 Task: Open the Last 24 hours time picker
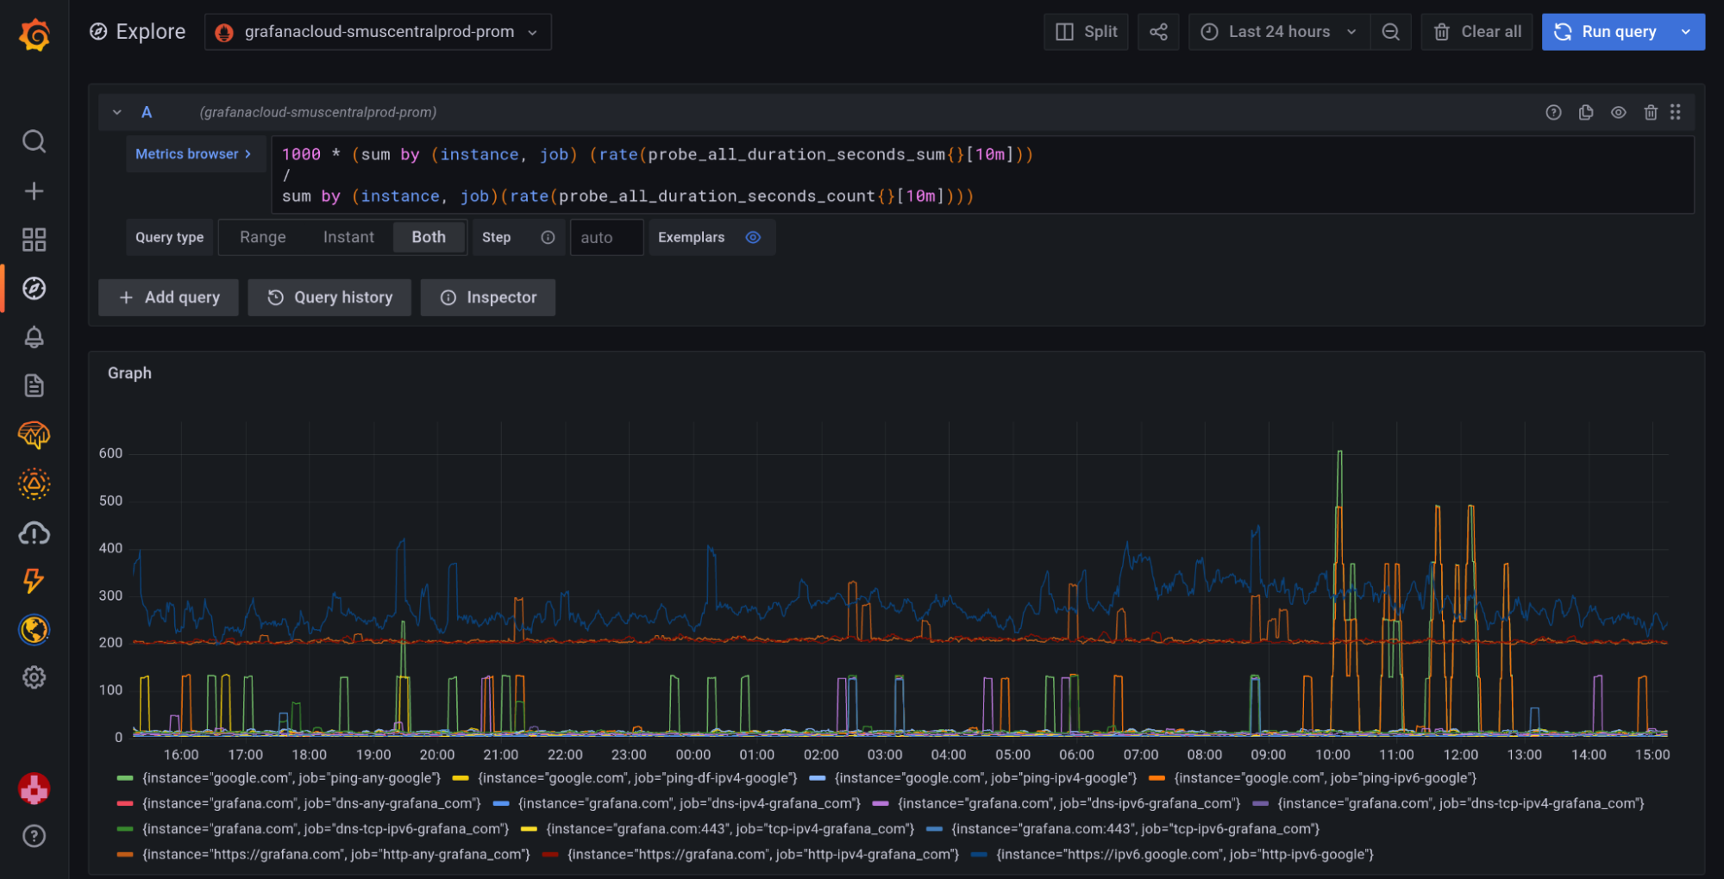pos(1279,32)
